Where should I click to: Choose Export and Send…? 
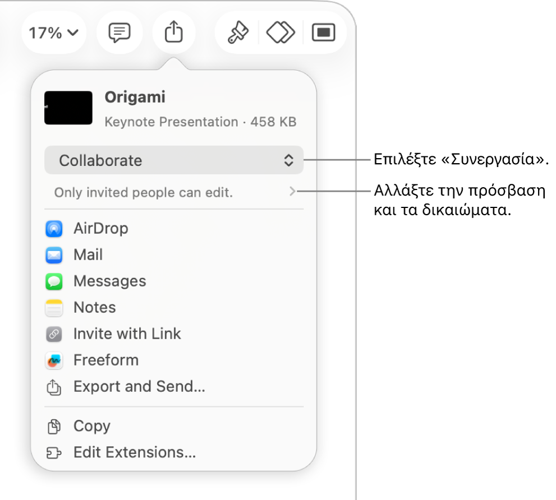point(139,387)
